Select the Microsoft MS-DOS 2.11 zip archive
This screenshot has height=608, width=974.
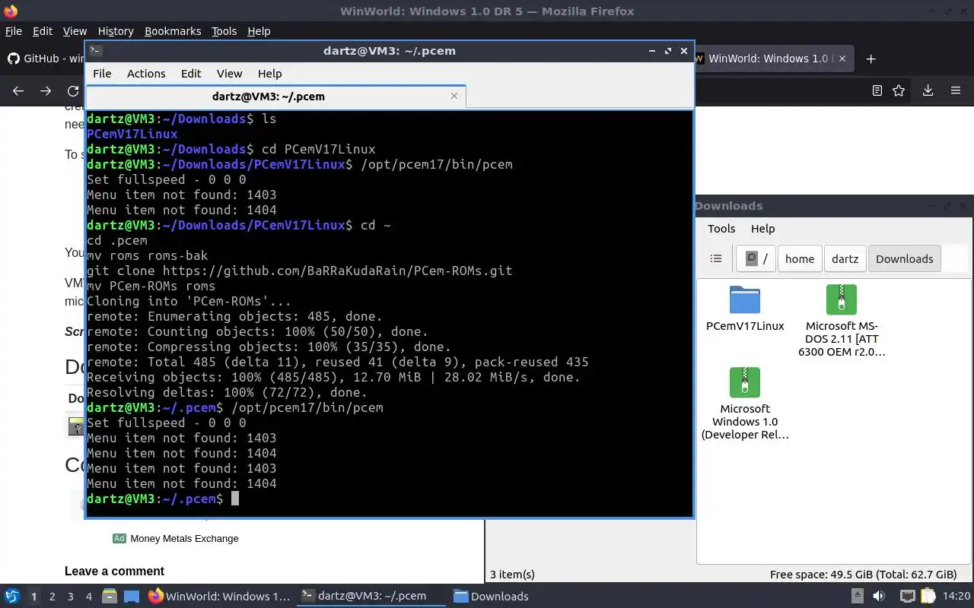pos(842,299)
